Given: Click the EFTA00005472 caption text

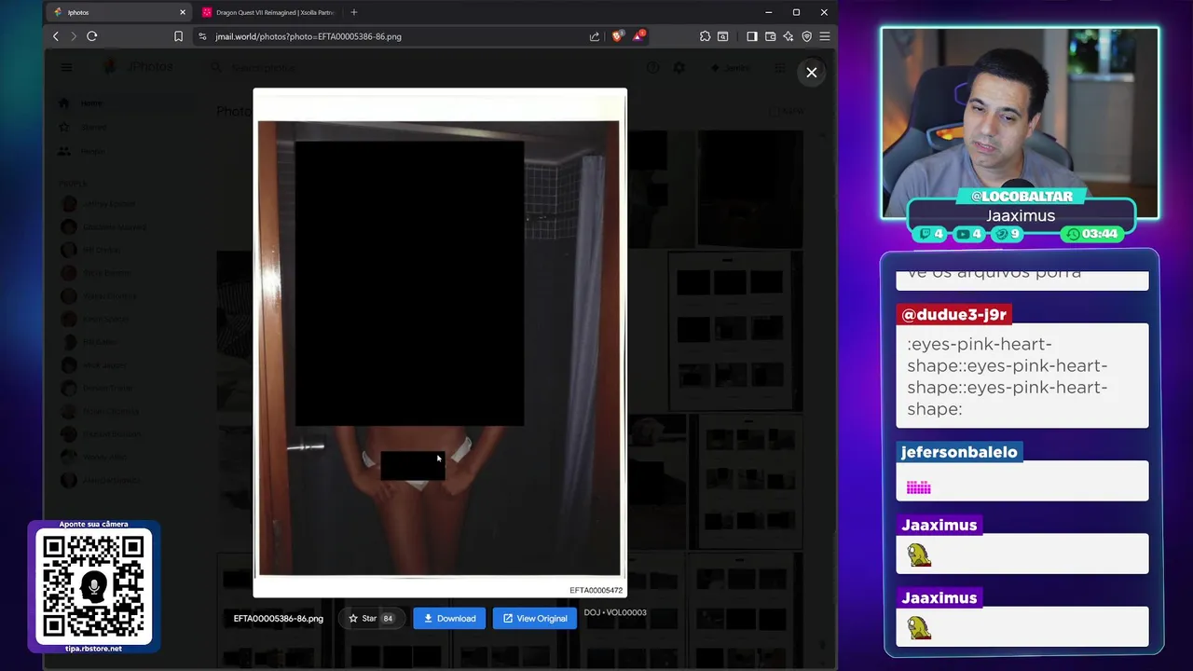Looking at the screenshot, I should coord(596,590).
